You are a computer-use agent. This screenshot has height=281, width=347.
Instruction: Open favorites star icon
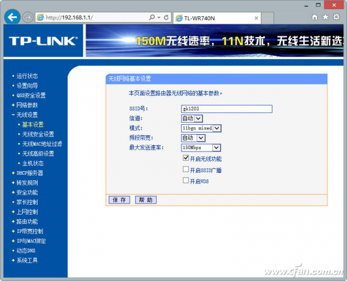325,17
